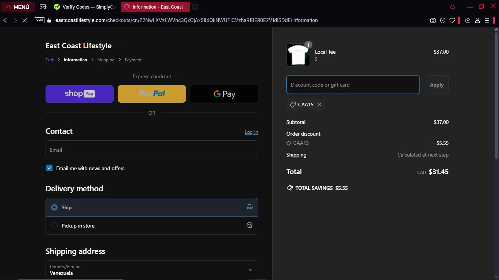
Task: Click the Payment breadcrumb step
Action: coord(133,60)
